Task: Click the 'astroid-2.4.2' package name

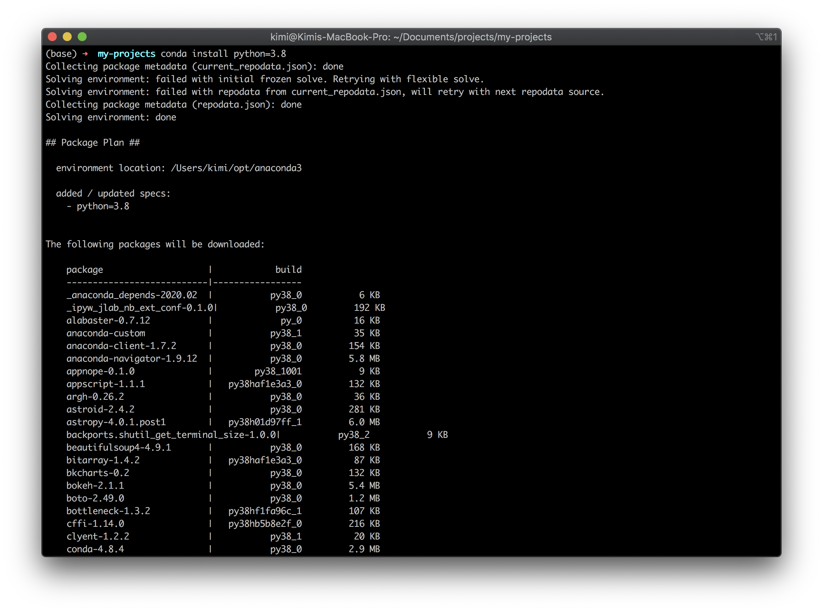Action: (100, 409)
